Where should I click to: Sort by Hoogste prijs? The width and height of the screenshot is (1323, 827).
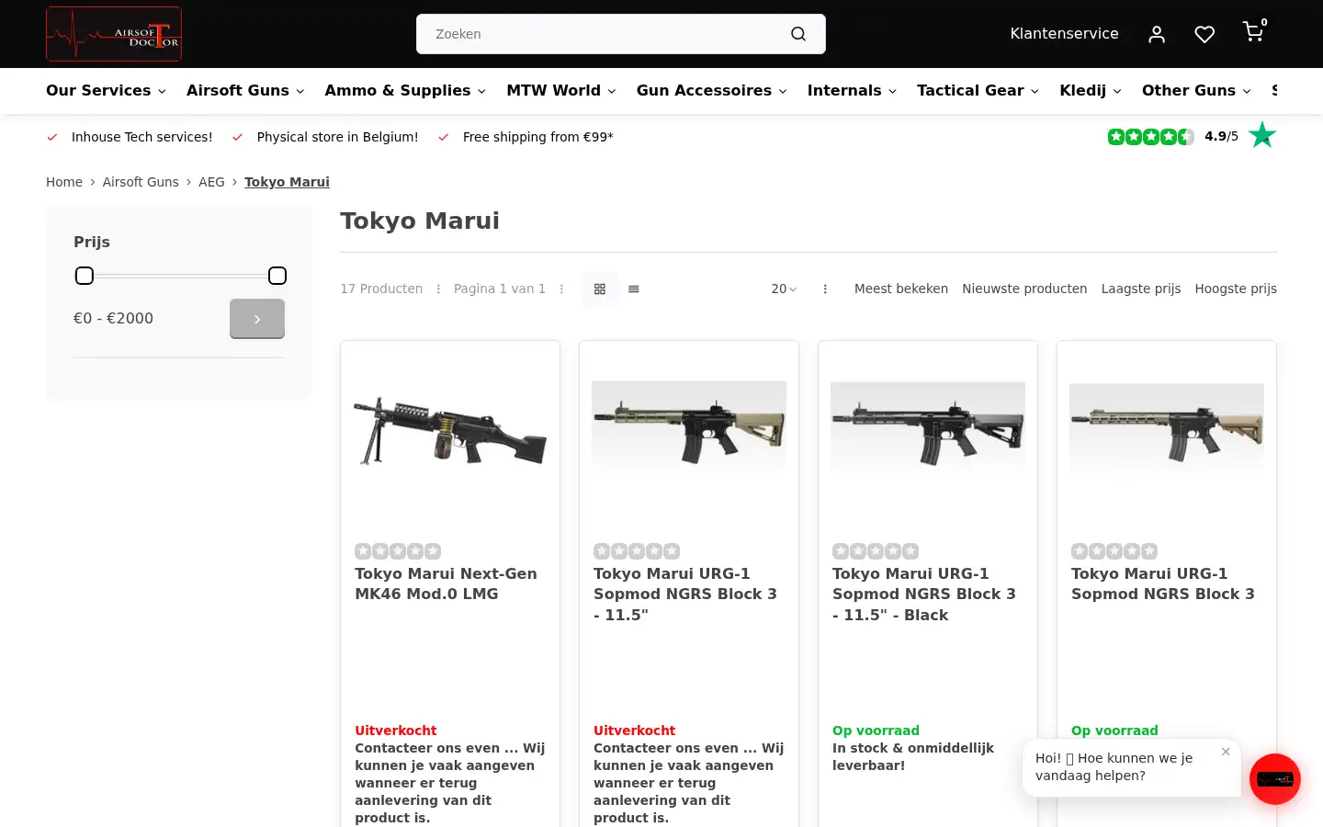(1236, 289)
